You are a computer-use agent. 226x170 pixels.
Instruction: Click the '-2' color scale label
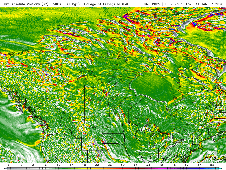[x=20, y=165]
